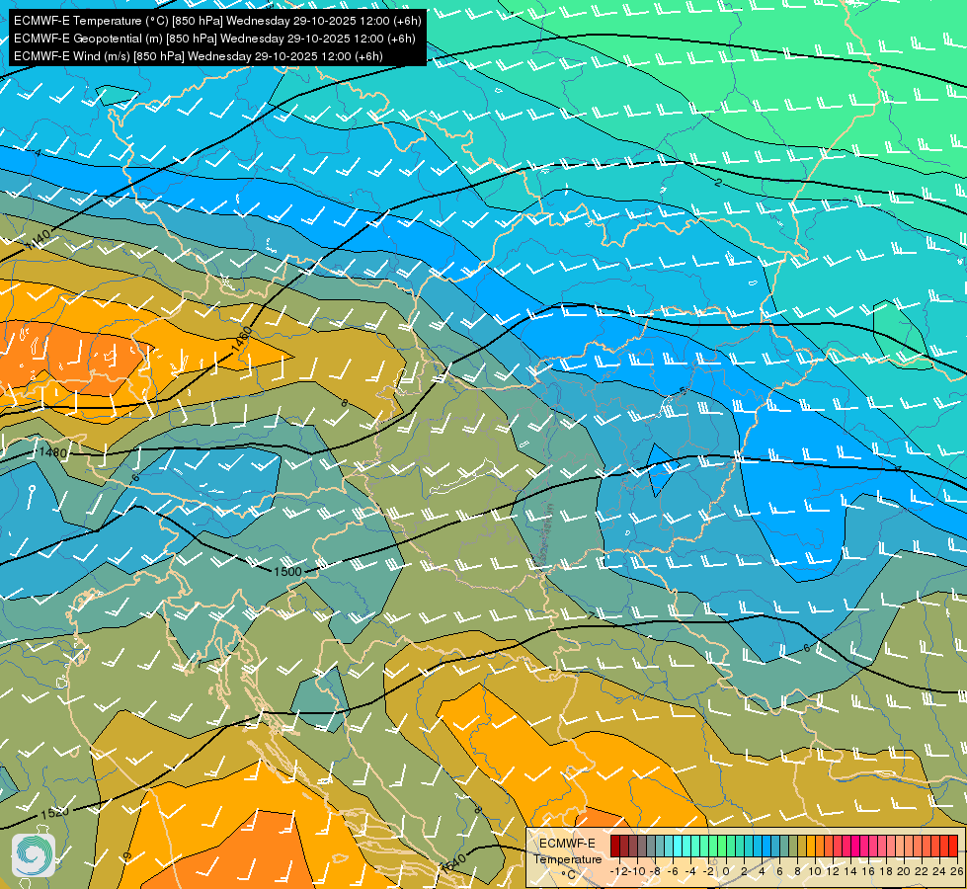This screenshot has width=967, height=889.
Task: Click the isotherm label 9
Action: point(127,856)
